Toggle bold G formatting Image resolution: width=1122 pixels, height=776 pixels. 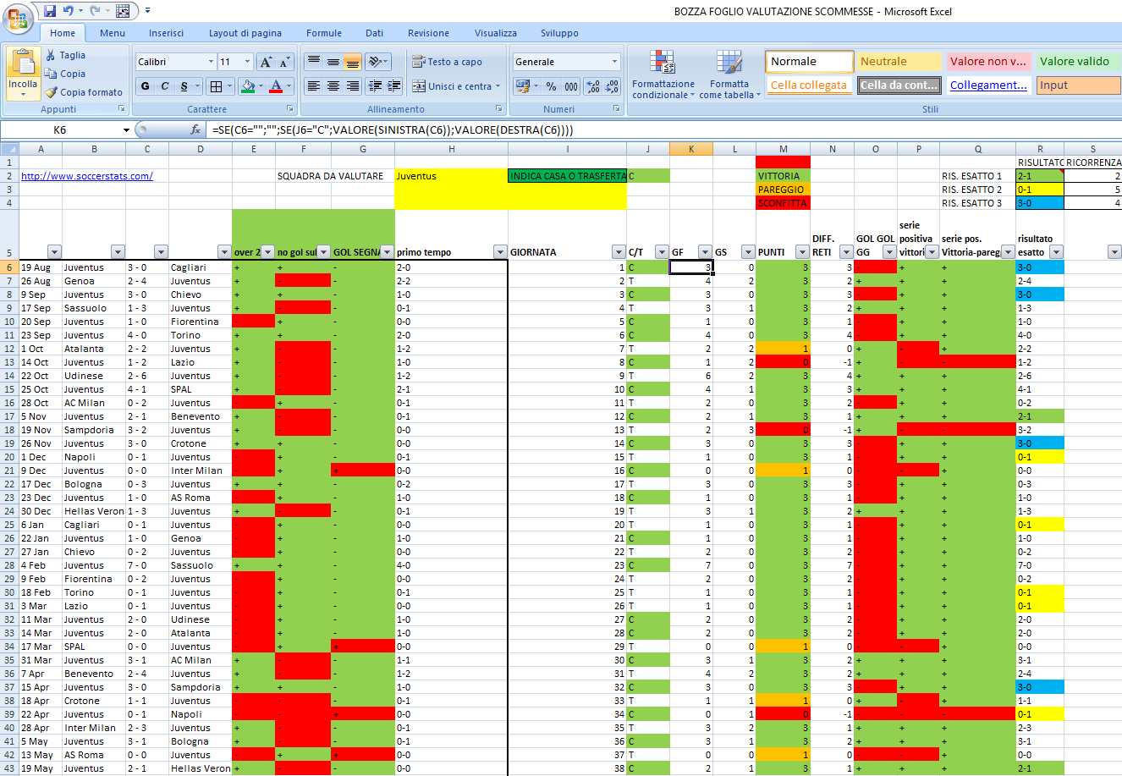pos(146,86)
